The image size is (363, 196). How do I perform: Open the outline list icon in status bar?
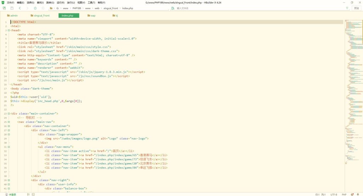tap(28, 194)
